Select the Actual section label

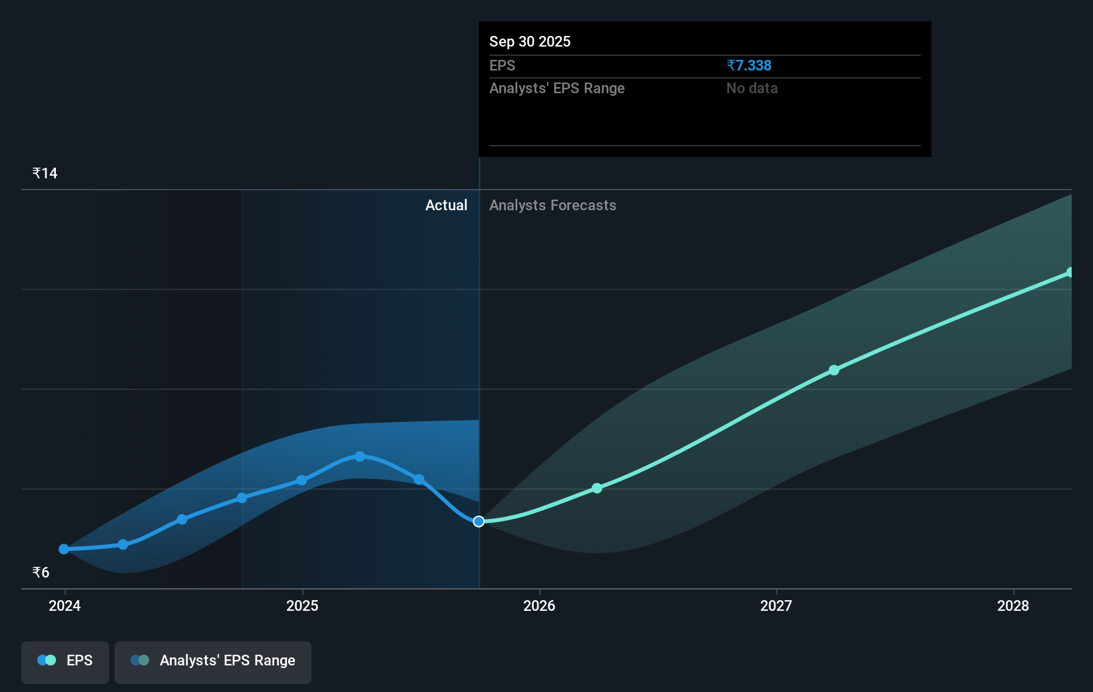(x=446, y=206)
